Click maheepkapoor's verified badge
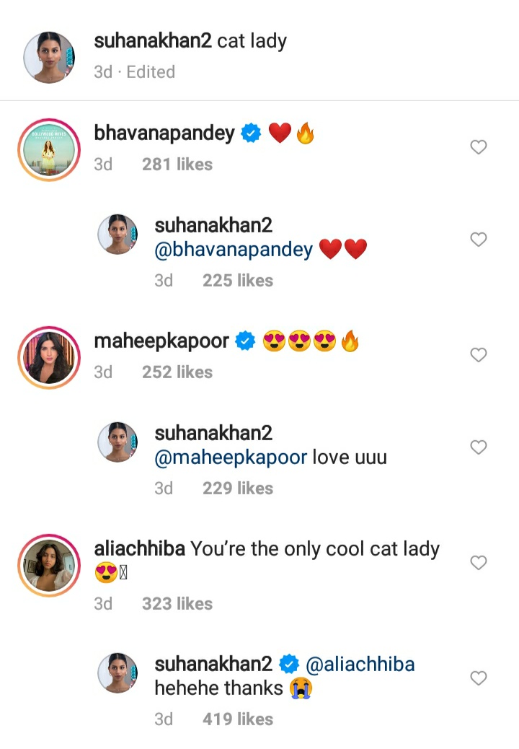Screen dimensions: 519x749 coord(245,341)
